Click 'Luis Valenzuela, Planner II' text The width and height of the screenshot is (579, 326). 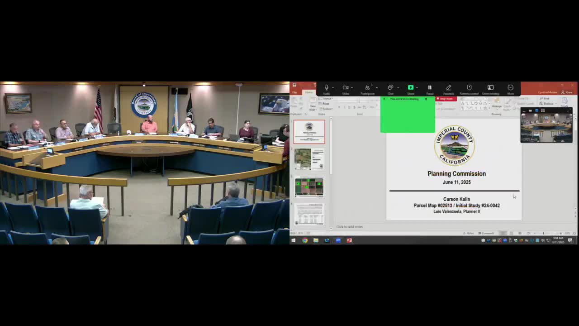(457, 211)
